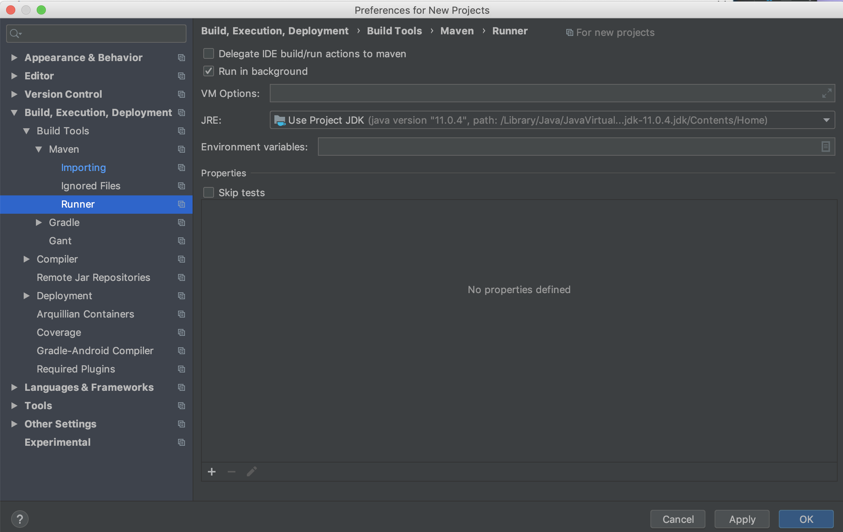Click the Apply button
Screen dimensions: 843x532
pyautogui.click(x=742, y=519)
